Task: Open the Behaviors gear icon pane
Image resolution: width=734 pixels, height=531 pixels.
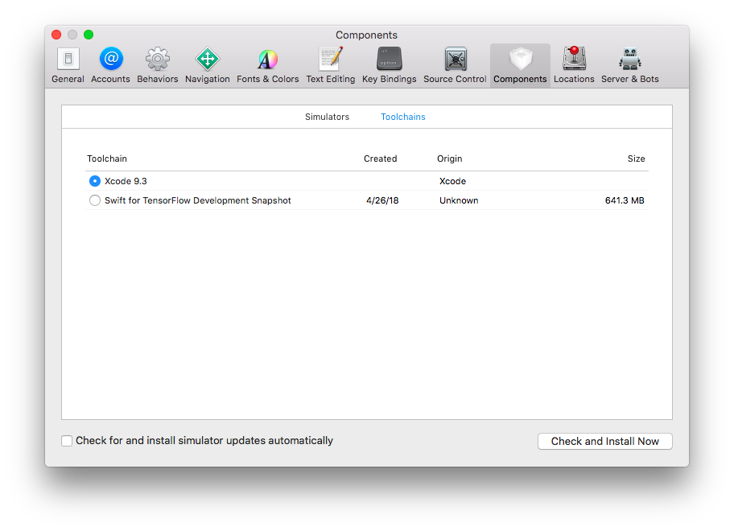Action: [x=157, y=65]
